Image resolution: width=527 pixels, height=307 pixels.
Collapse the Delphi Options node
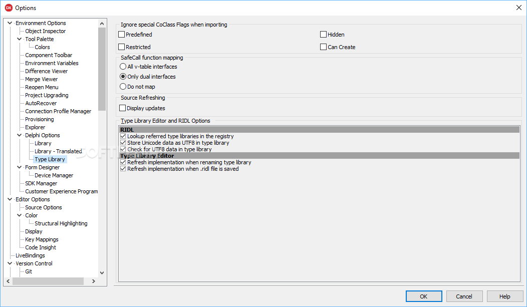pos(20,135)
